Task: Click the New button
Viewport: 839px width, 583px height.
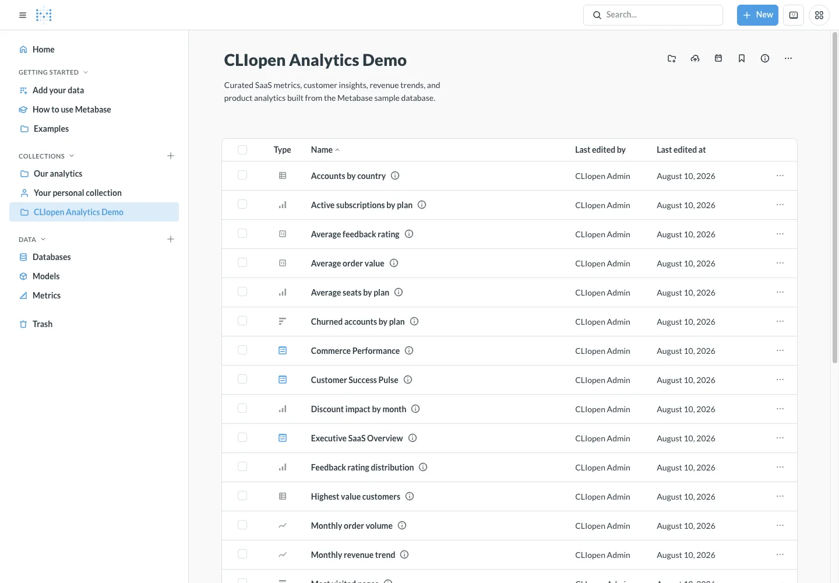Action: click(757, 15)
